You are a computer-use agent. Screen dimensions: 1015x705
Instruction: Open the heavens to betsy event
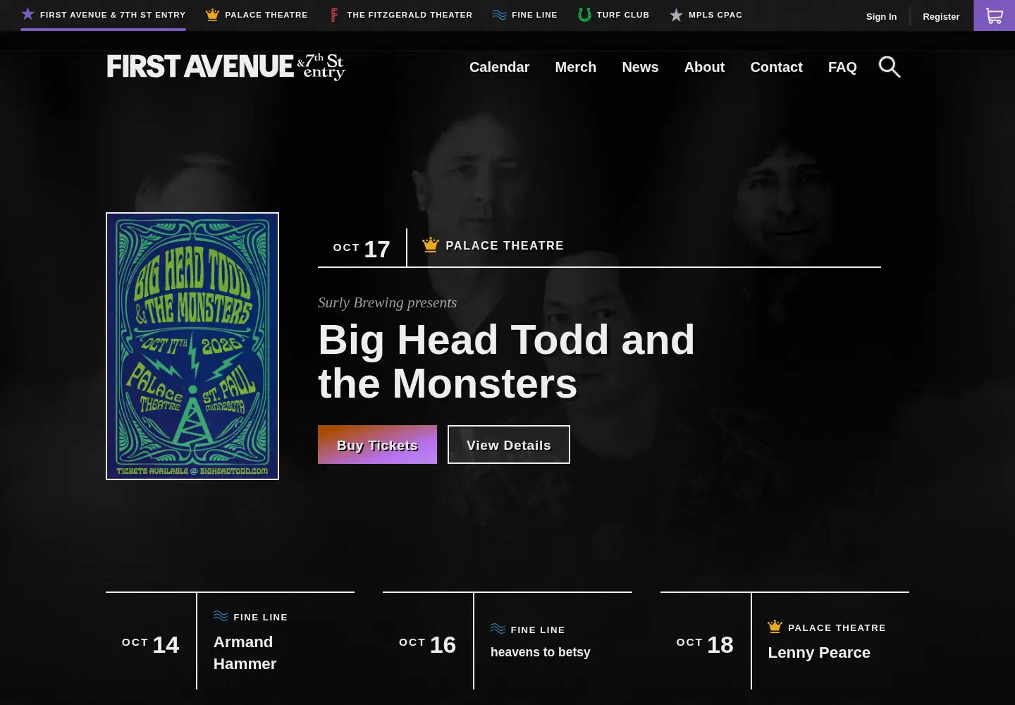[x=541, y=652]
